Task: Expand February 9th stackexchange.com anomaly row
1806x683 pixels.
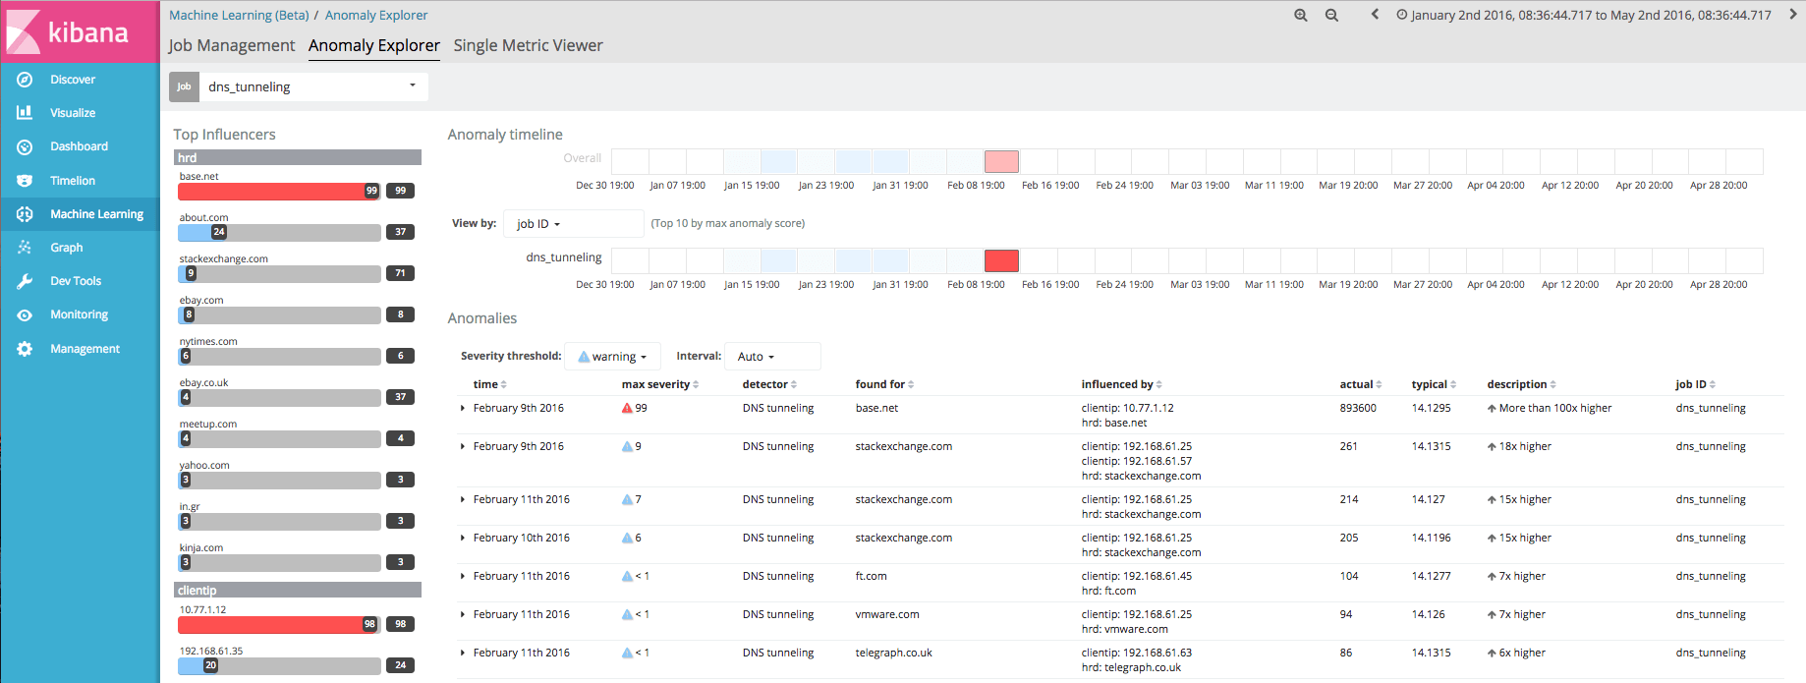Action: pyautogui.click(x=463, y=446)
